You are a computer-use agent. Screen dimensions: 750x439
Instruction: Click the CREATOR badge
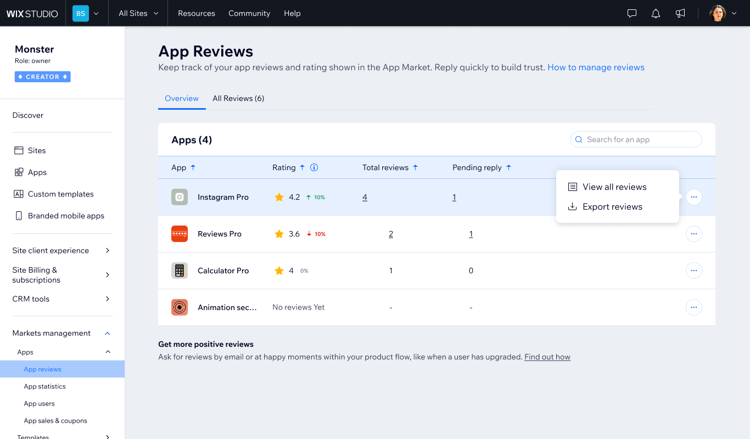[43, 77]
